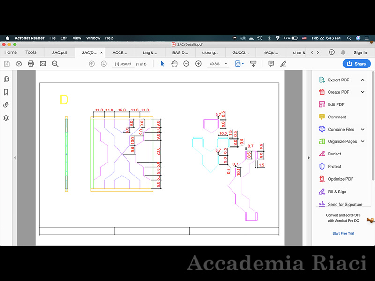This screenshot has height=281, width=375.
Task: Open the Home view
Action: click(x=10, y=52)
